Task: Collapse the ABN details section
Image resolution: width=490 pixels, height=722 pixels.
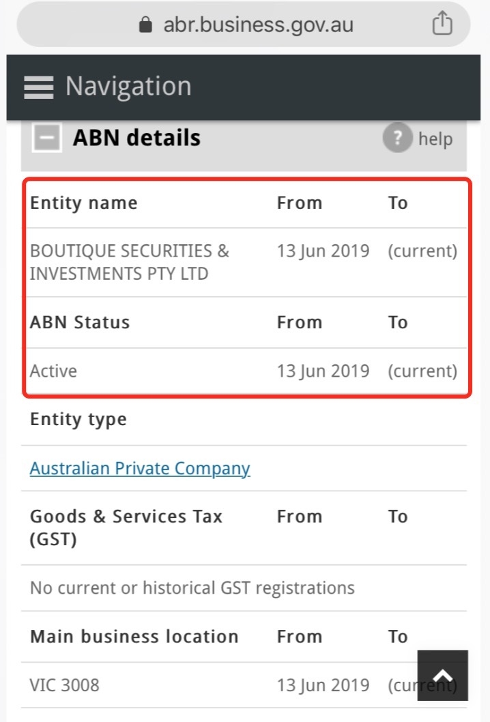Action: [46, 138]
